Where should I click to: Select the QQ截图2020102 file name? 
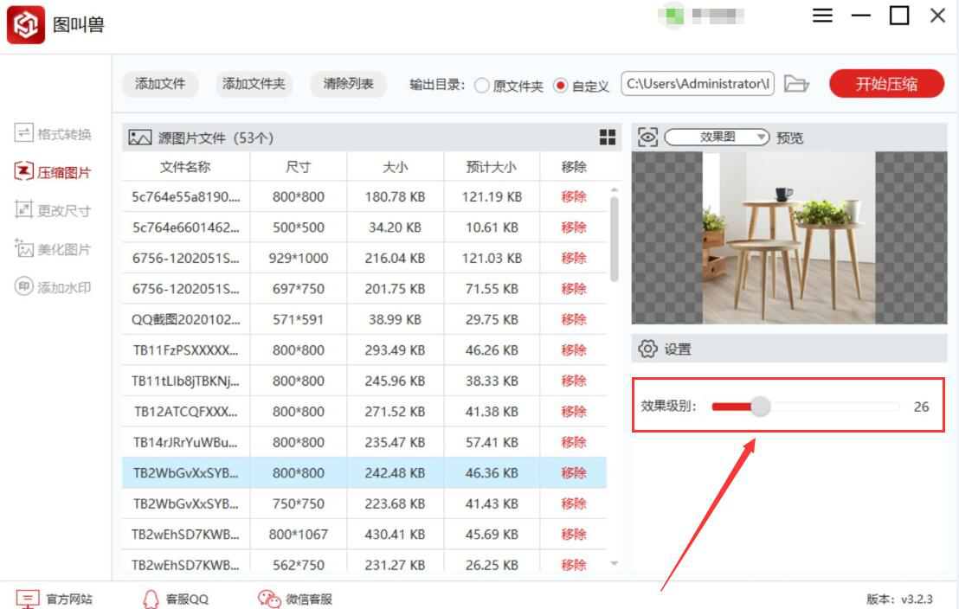(x=186, y=319)
